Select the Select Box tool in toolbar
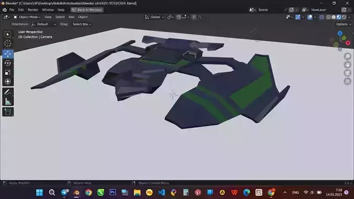This screenshot has height=199, width=354. [8, 34]
